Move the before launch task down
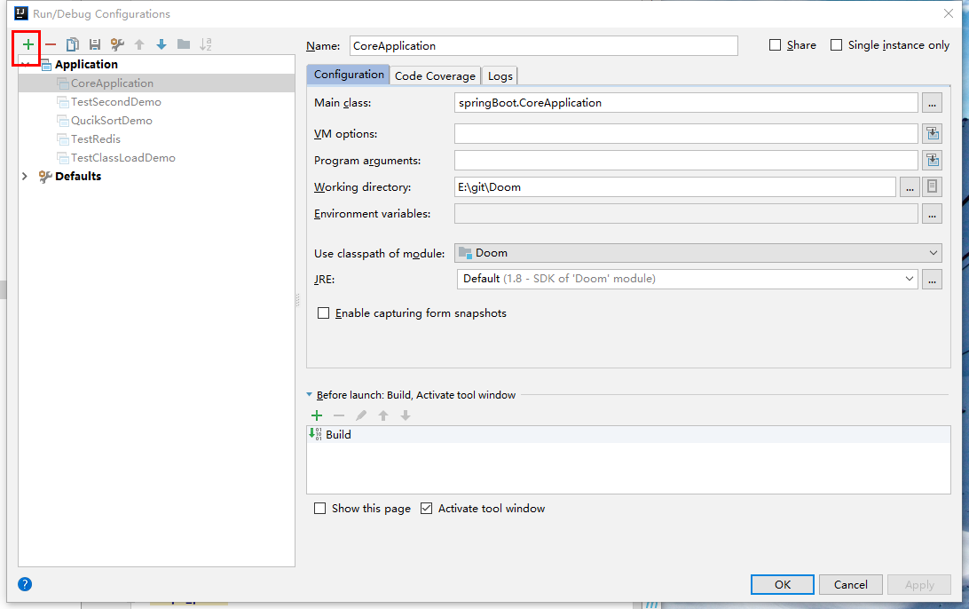This screenshot has height=609, width=969. pos(406,415)
